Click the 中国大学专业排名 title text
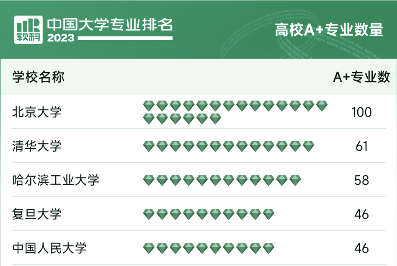The image size is (397, 266). tap(110, 24)
